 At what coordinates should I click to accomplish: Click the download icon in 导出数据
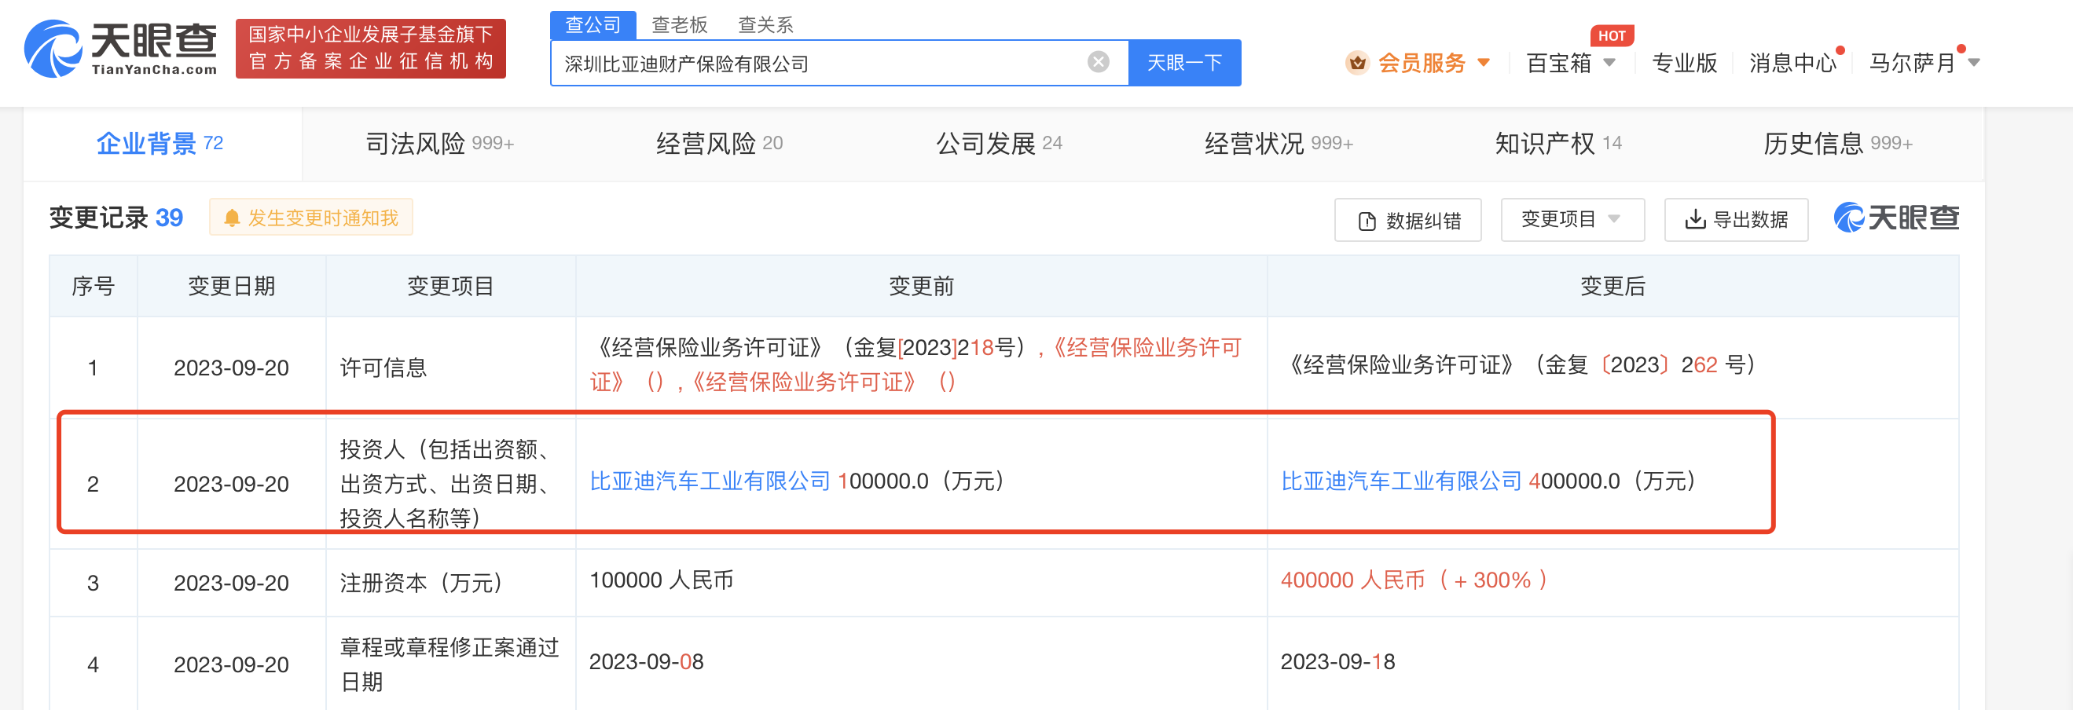1695,219
